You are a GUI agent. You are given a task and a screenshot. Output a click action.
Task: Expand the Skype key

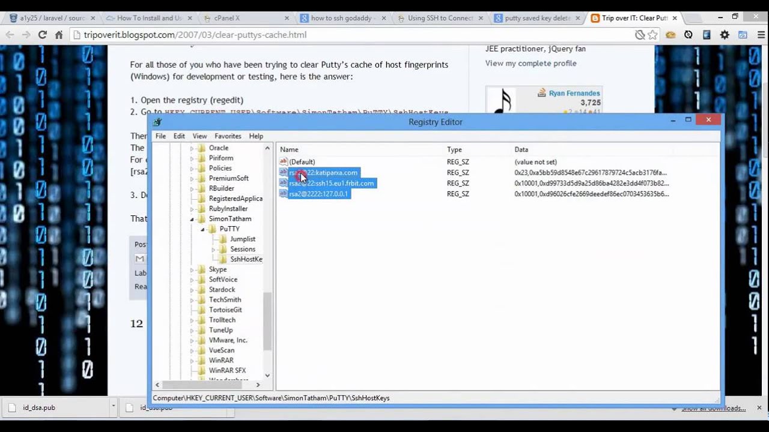point(192,269)
